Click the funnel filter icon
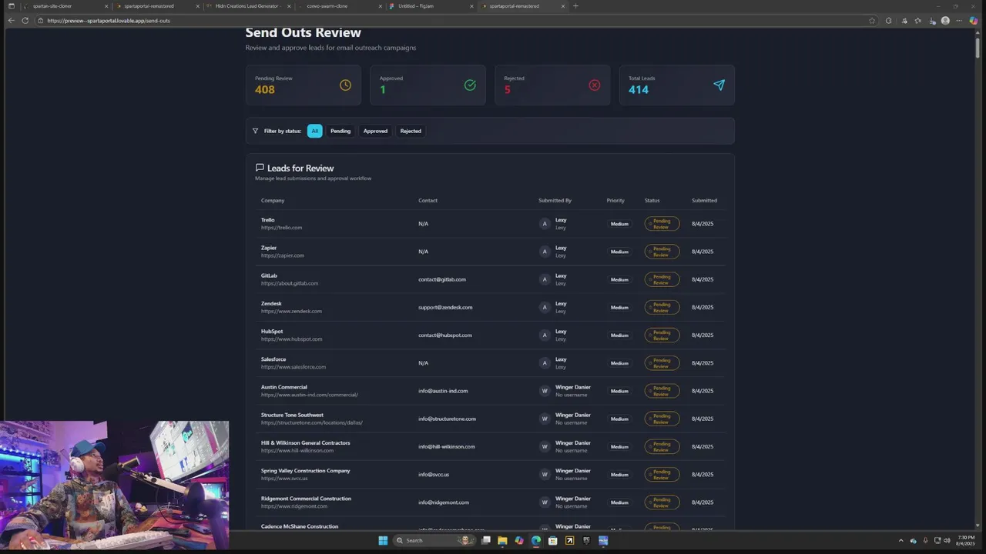 255,131
